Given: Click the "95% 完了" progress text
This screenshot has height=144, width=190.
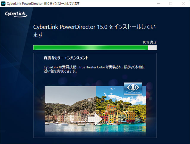Looking at the screenshot, I should click(150, 42).
